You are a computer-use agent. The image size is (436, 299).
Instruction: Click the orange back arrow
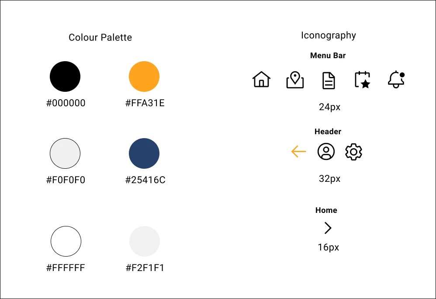point(299,152)
